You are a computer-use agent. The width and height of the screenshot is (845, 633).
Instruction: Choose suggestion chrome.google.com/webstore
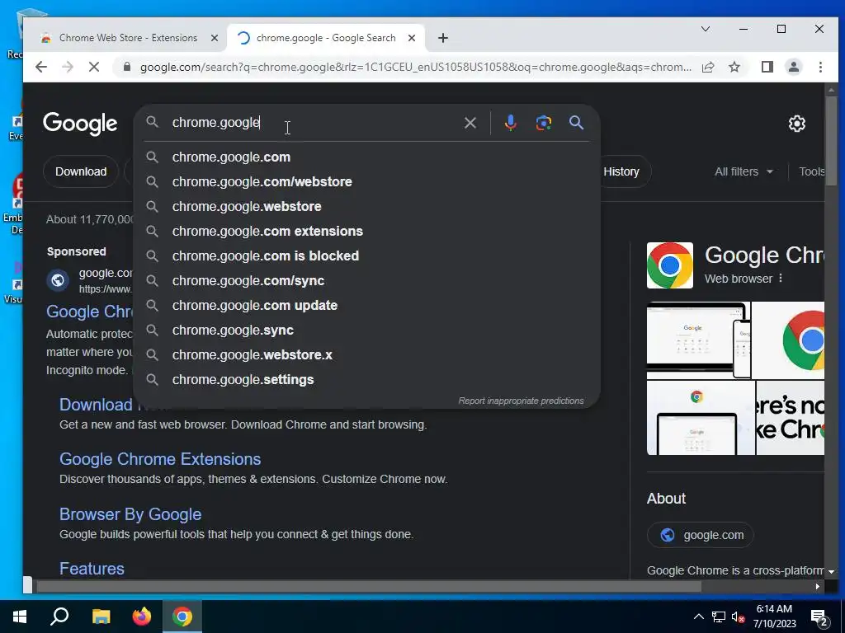[x=366, y=182]
